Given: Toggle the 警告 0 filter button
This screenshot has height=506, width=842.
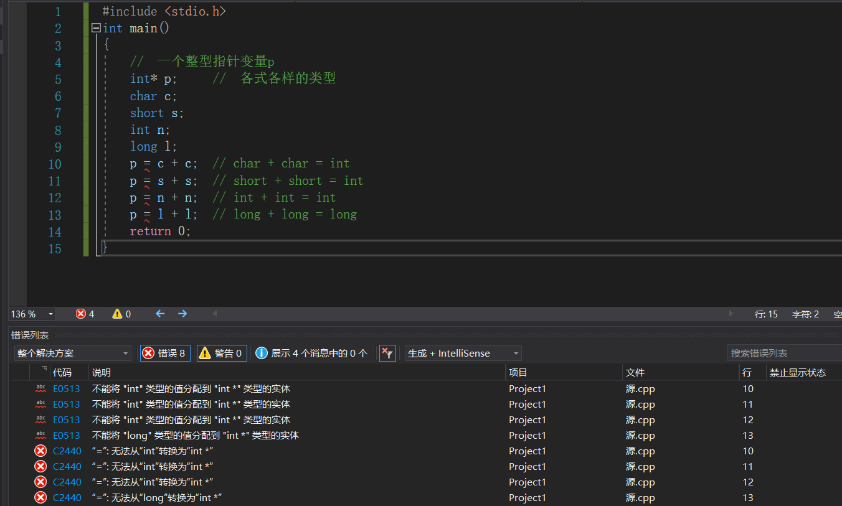Looking at the screenshot, I should coord(222,353).
